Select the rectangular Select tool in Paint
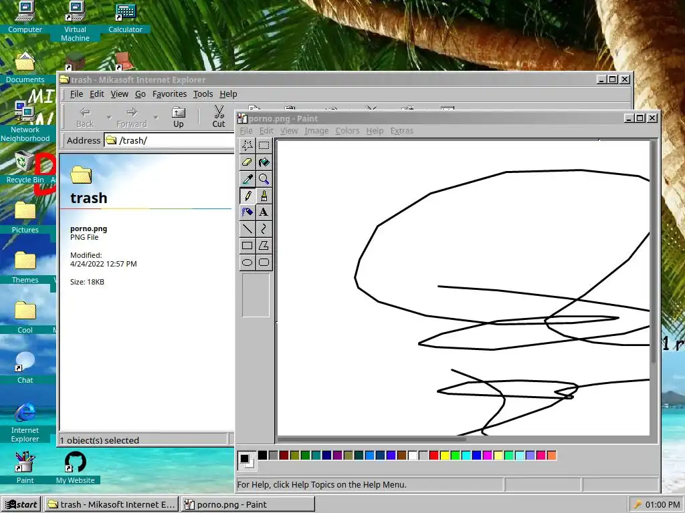The height and width of the screenshot is (513, 685). pos(264,145)
